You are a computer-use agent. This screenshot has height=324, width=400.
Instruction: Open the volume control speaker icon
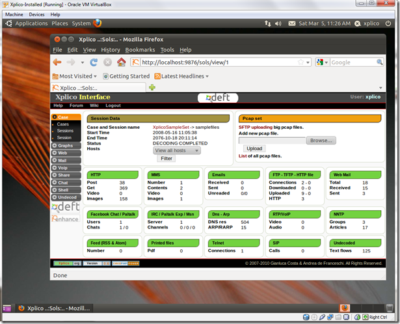tap(278, 23)
